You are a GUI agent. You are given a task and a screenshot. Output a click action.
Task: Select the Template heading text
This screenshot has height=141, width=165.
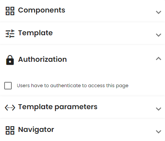tap(35, 33)
